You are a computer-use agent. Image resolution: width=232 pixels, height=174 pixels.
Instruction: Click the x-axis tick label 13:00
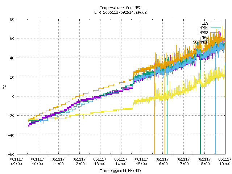tap(100, 164)
